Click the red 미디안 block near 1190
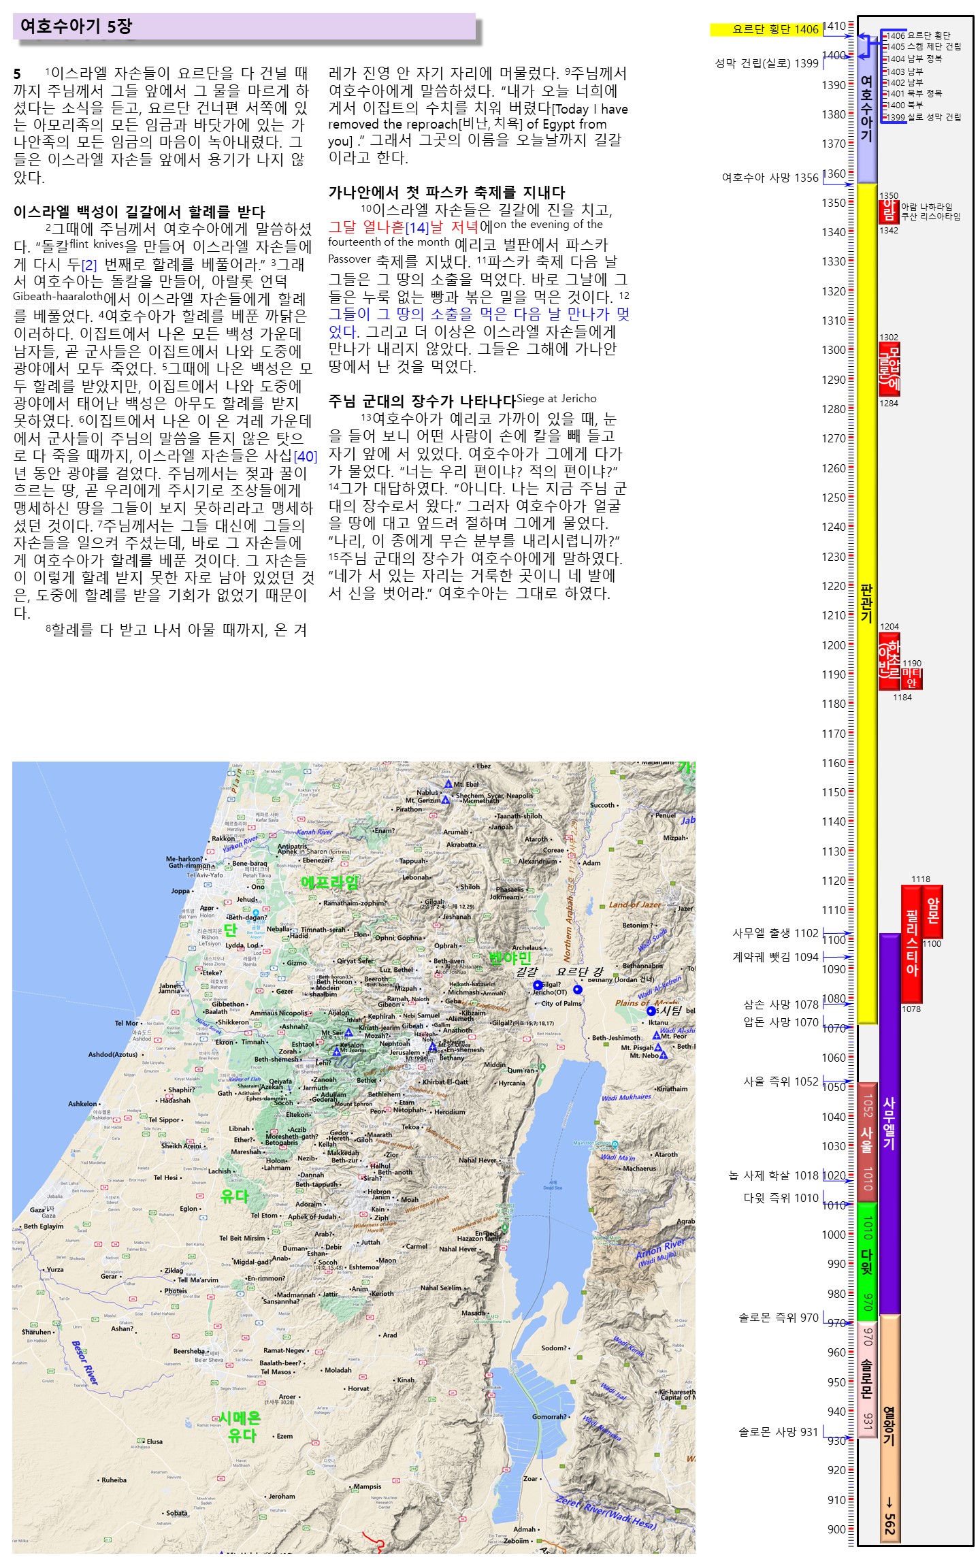The image size is (980, 1564). click(912, 679)
